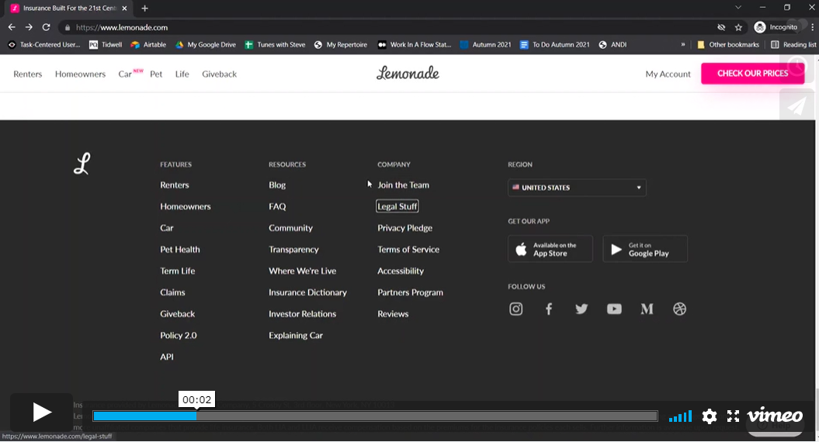819x442 pixels.
Task: Open Vimeo settings gear
Action: coord(710,416)
